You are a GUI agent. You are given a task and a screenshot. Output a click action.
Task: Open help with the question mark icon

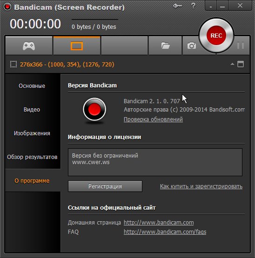click(193, 6)
